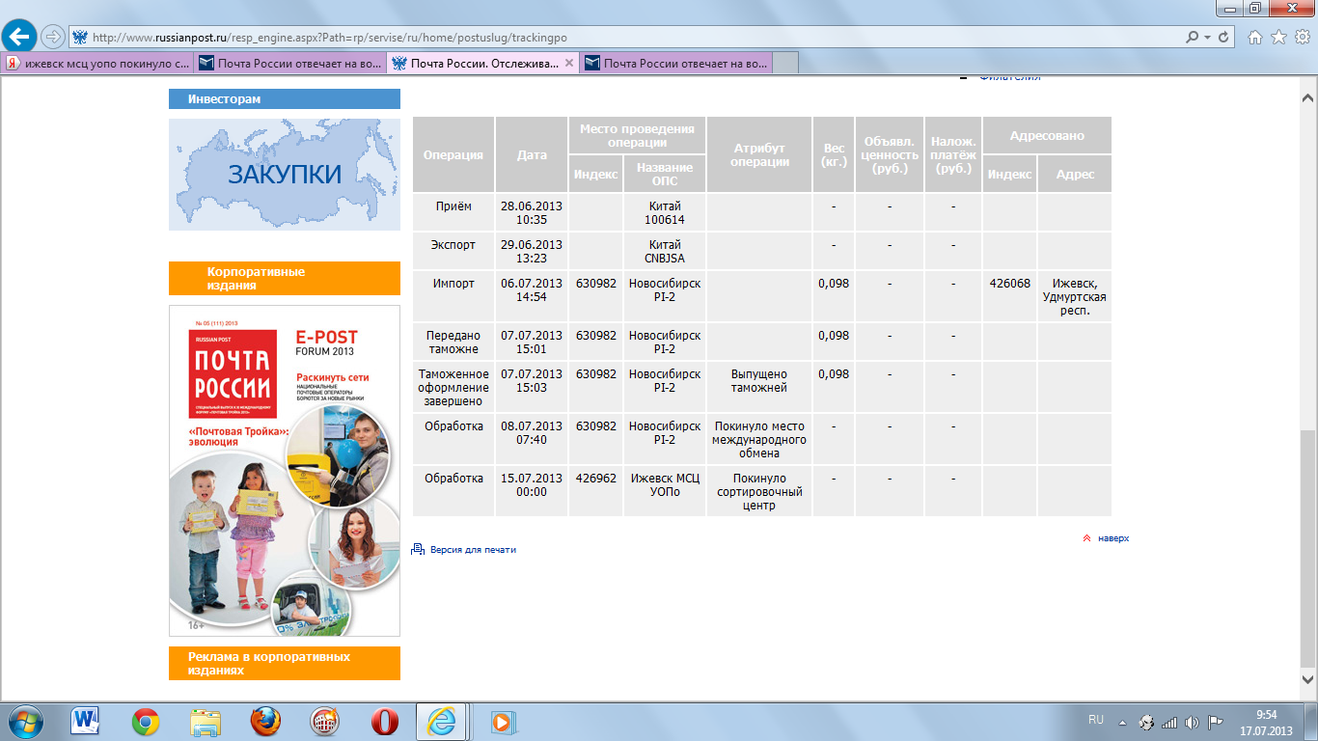Launch Opera from the taskbar
Screen dimensions: 1318x741
[385, 722]
